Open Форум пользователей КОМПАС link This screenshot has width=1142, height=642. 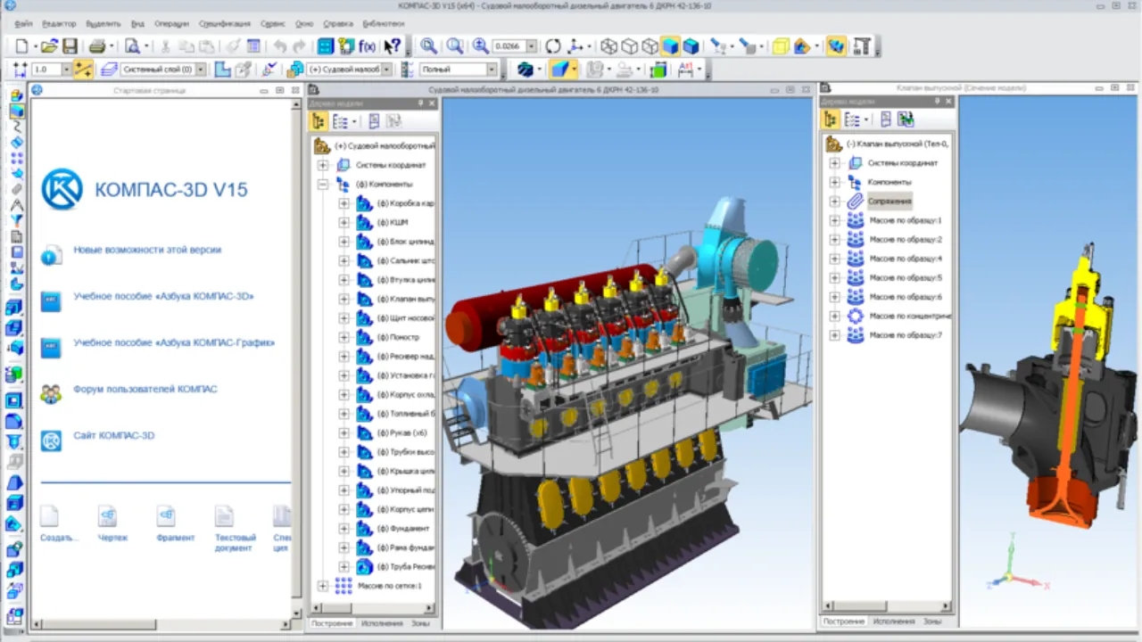click(145, 389)
